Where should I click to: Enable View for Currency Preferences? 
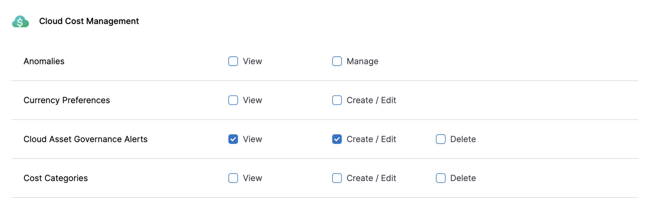point(233,100)
